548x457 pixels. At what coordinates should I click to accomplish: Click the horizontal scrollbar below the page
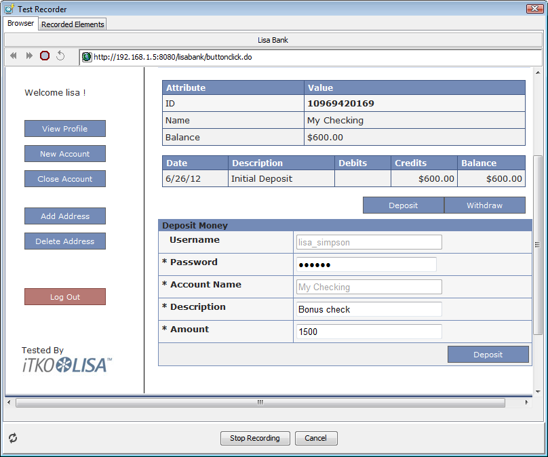(260, 402)
